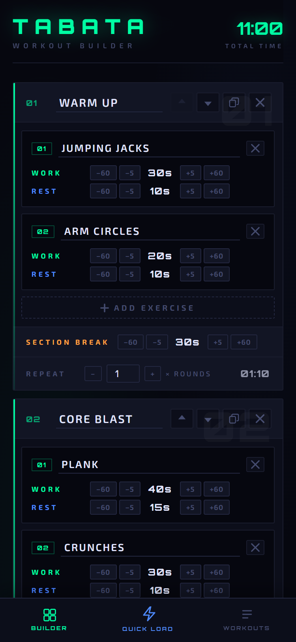The width and height of the screenshot is (296, 642).
Task: Move CORE BLAST section down one position
Action: tap(208, 419)
